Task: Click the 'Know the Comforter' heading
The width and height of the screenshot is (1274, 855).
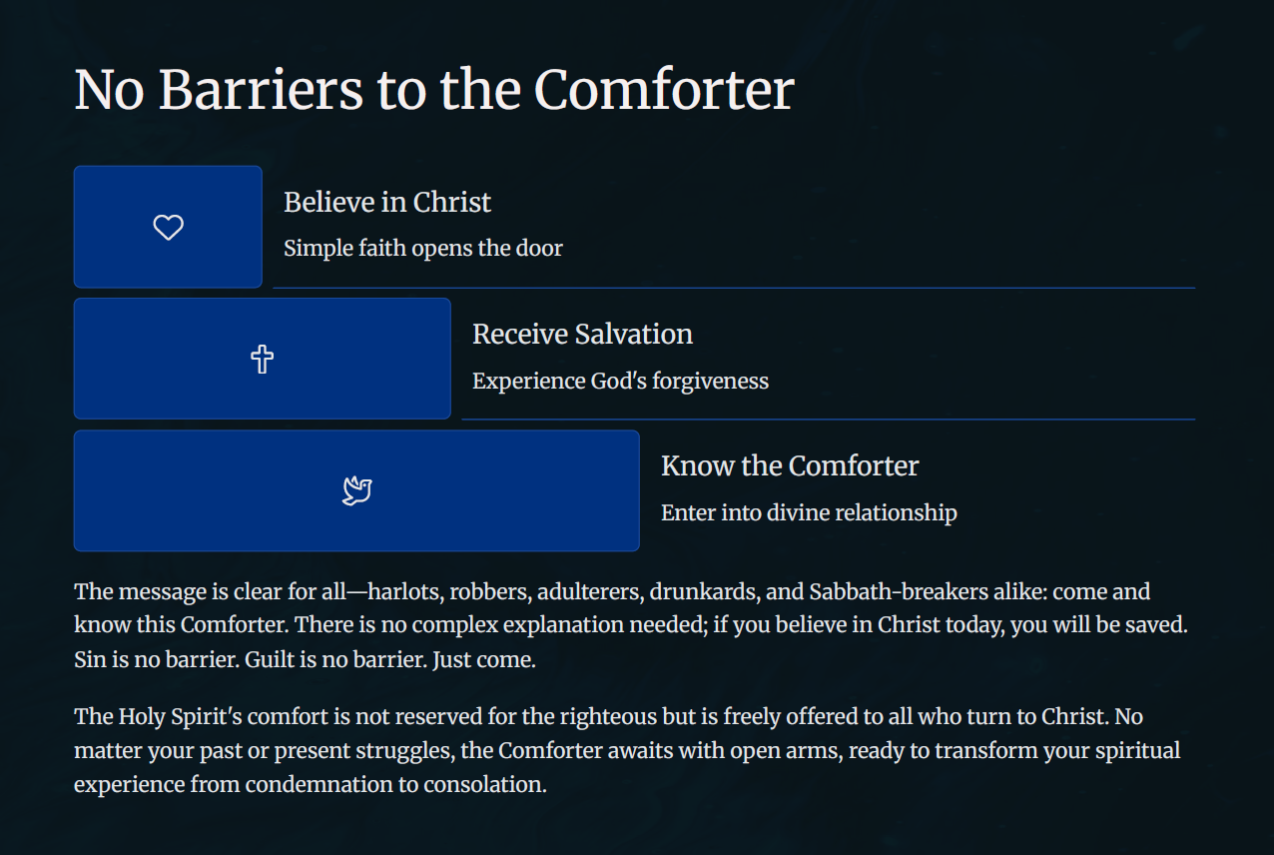Action: click(790, 465)
